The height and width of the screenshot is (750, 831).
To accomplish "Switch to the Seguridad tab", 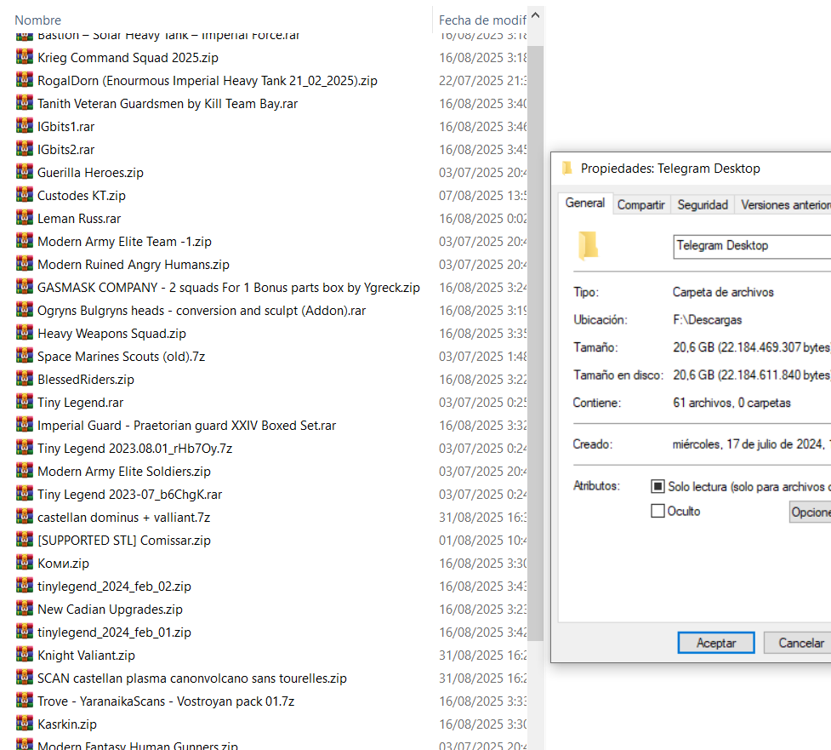I will tap(703, 204).
